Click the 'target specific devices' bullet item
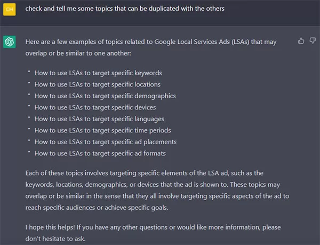This screenshot has width=320, height=245. [x=95, y=107]
